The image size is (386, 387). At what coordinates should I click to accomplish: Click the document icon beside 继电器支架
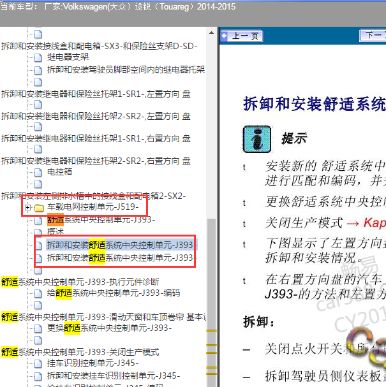tap(38, 58)
